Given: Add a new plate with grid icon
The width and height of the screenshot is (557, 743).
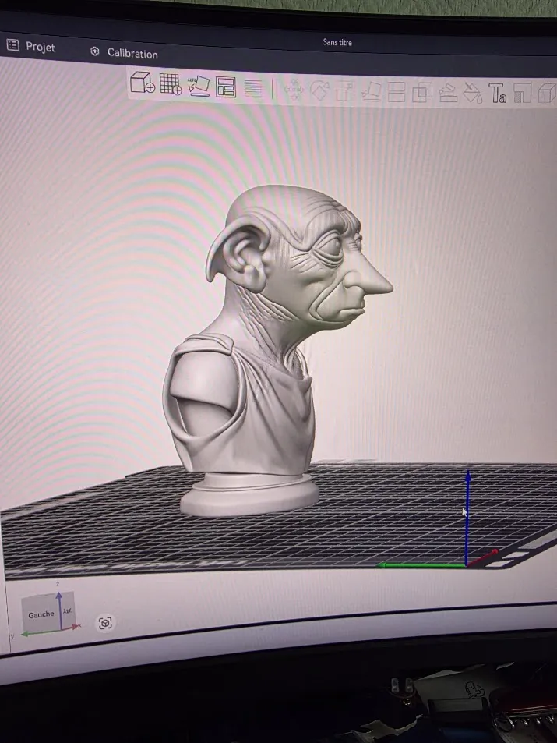Looking at the screenshot, I should 171,84.
